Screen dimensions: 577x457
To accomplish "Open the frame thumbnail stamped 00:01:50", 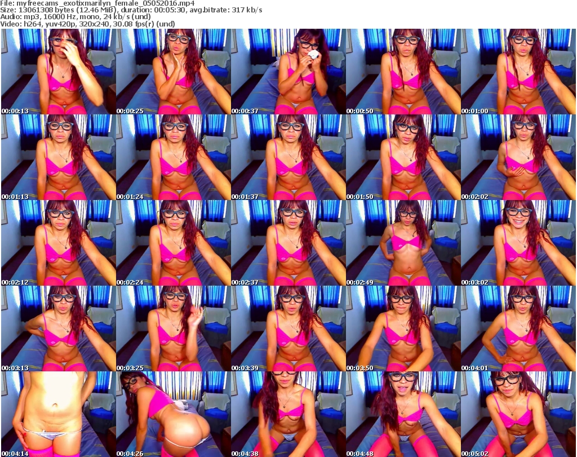I will pos(403,157).
